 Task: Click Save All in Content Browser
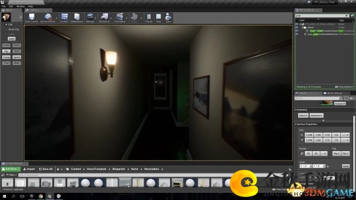(x=46, y=169)
